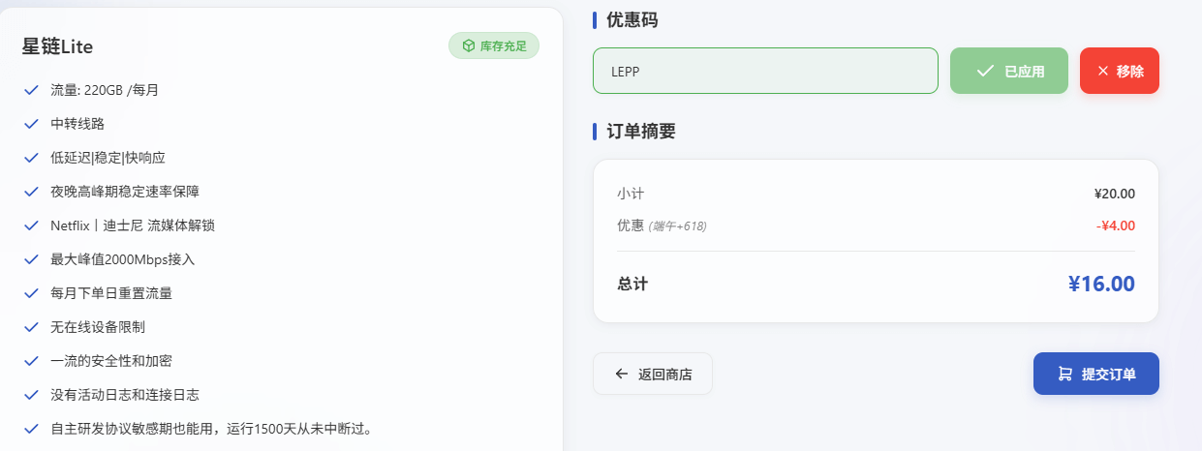Click checkmark icon next to 中转线路

[31, 124]
